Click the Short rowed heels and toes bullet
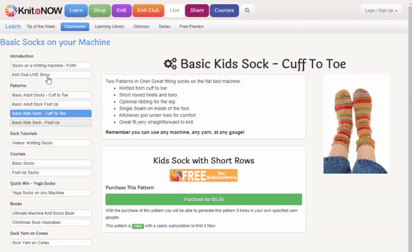 148,95
